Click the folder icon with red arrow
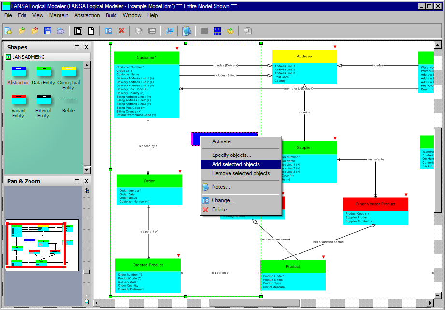Image resolution: width=445 pixels, height=310 pixels. click(35, 30)
